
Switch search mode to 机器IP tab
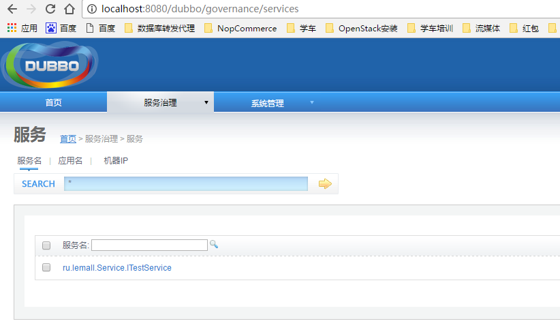[116, 161]
